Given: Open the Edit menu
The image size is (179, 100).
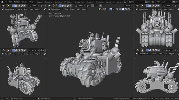Looking at the screenshot, I should click(x=11, y=2).
